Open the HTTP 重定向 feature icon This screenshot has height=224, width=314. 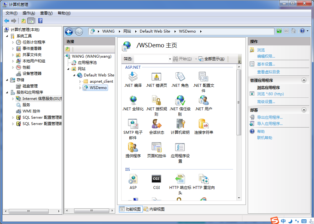(203, 179)
